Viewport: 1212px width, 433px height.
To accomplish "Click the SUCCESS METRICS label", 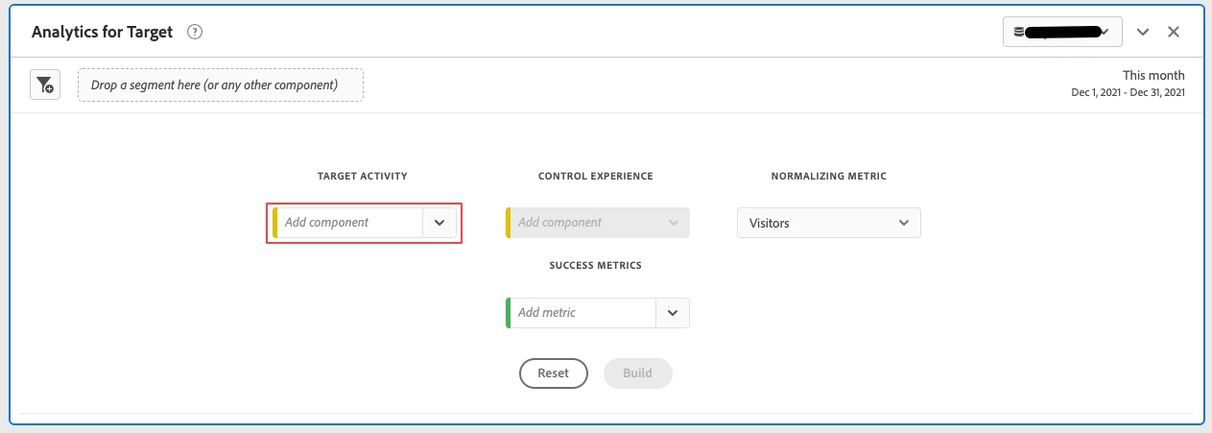I will pos(596,266).
